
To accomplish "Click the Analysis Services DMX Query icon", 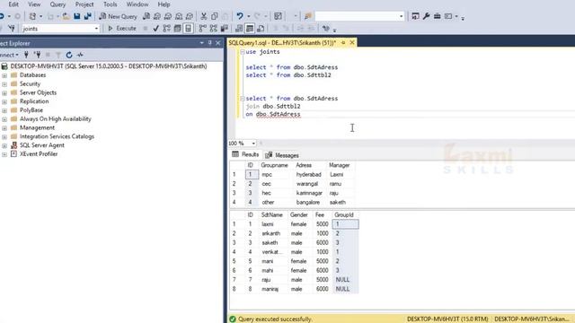I will (168, 16).
